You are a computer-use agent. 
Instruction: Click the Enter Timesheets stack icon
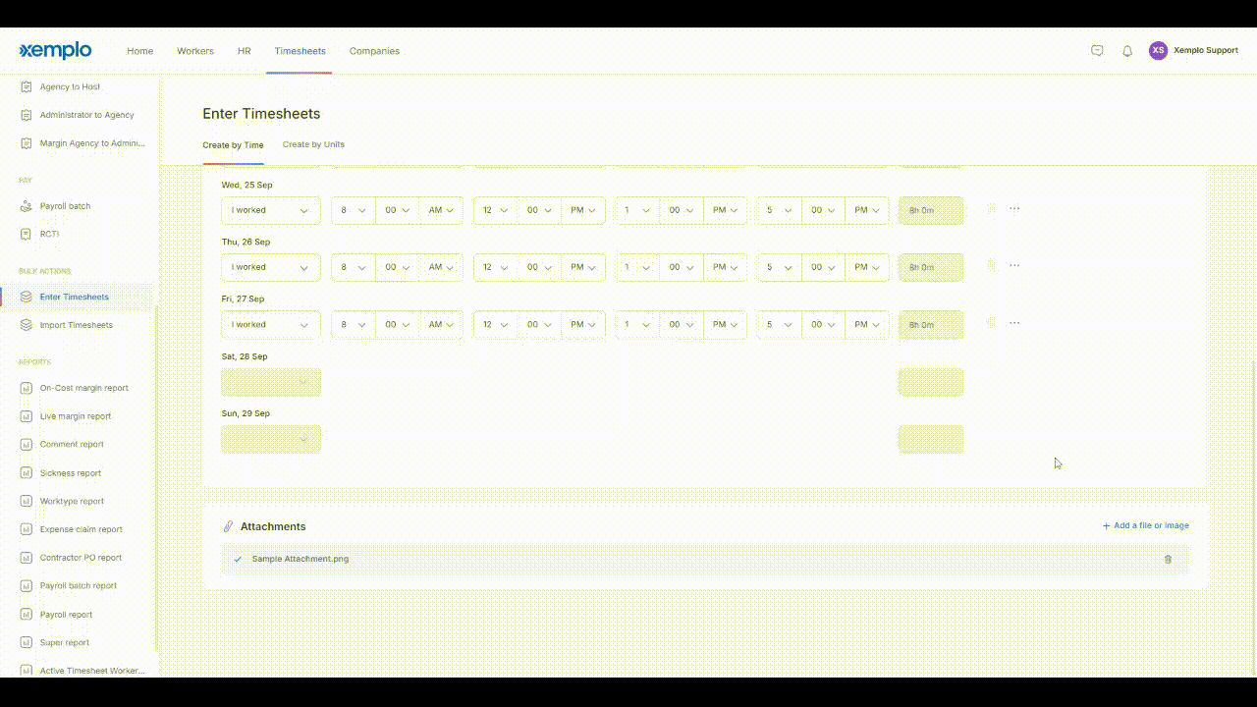[x=27, y=297]
